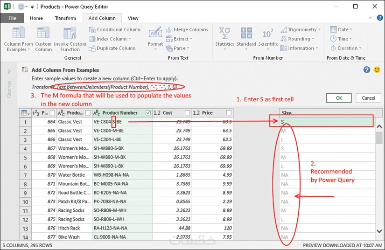Click the Hitch Rack product cell
Viewport: 385px width, 250px height.
(x=74, y=228)
